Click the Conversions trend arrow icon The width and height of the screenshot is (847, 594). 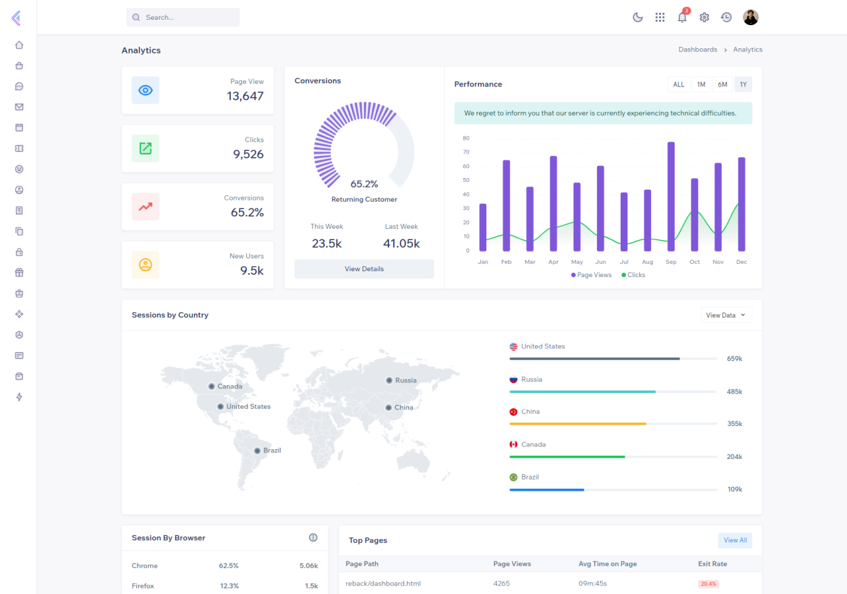point(146,206)
